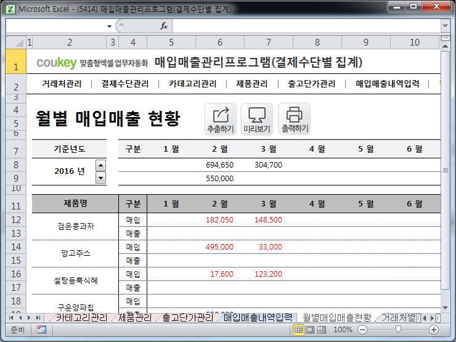Select column header 2
Image resolution: width=456 pixels, height=342 pixels.
70,43
